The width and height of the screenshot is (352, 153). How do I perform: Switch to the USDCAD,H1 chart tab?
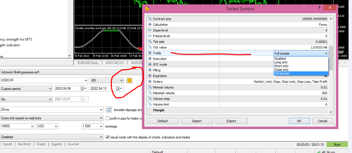[115, 63]
